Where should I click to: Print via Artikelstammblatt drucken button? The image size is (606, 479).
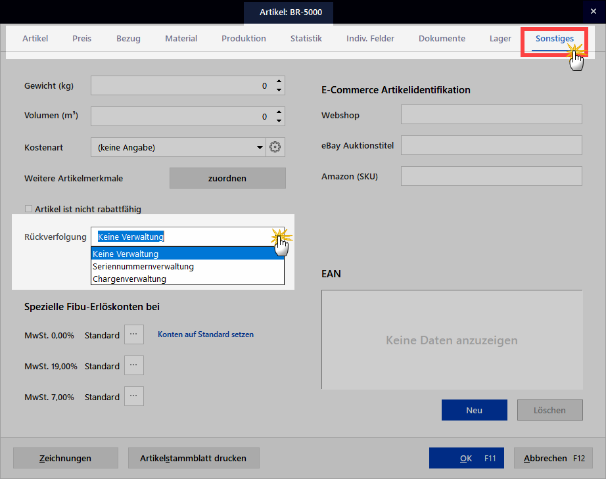pyautogui.click(x=193, y=458)
